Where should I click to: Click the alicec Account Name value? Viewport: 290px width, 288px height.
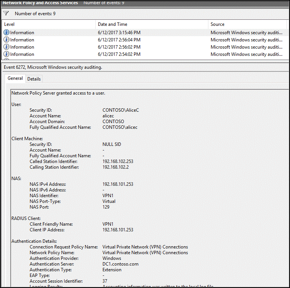pyautogui.click(x=108, y=116)
